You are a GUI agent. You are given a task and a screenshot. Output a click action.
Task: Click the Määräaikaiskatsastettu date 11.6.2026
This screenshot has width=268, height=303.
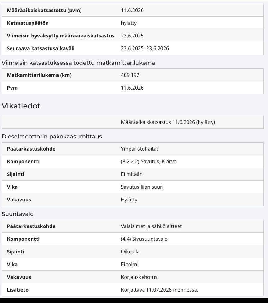pyautogui.click(x=132, y=10)
